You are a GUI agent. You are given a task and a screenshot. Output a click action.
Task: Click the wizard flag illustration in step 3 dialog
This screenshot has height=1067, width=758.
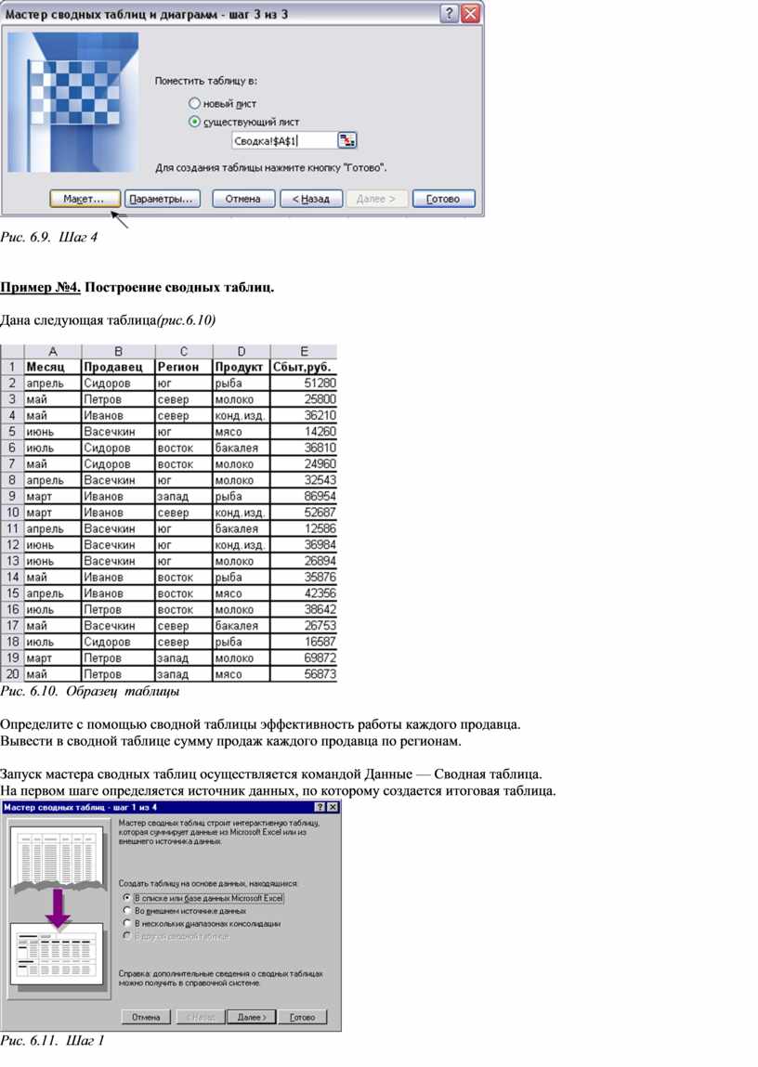tap(72, 102)
